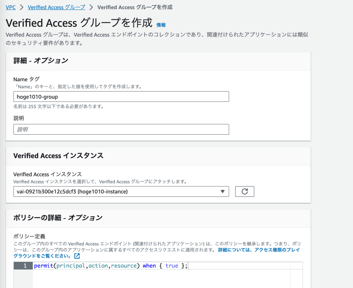Click the 'Verified Access グループを作成' breadcrumb text

pos(135,7)
